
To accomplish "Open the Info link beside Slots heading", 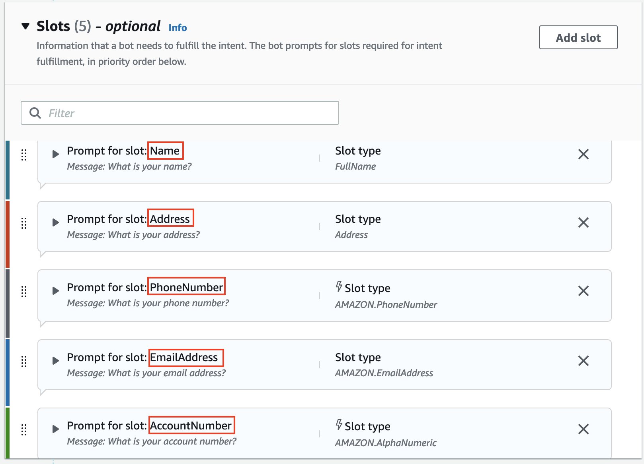I will click(178, 28).
